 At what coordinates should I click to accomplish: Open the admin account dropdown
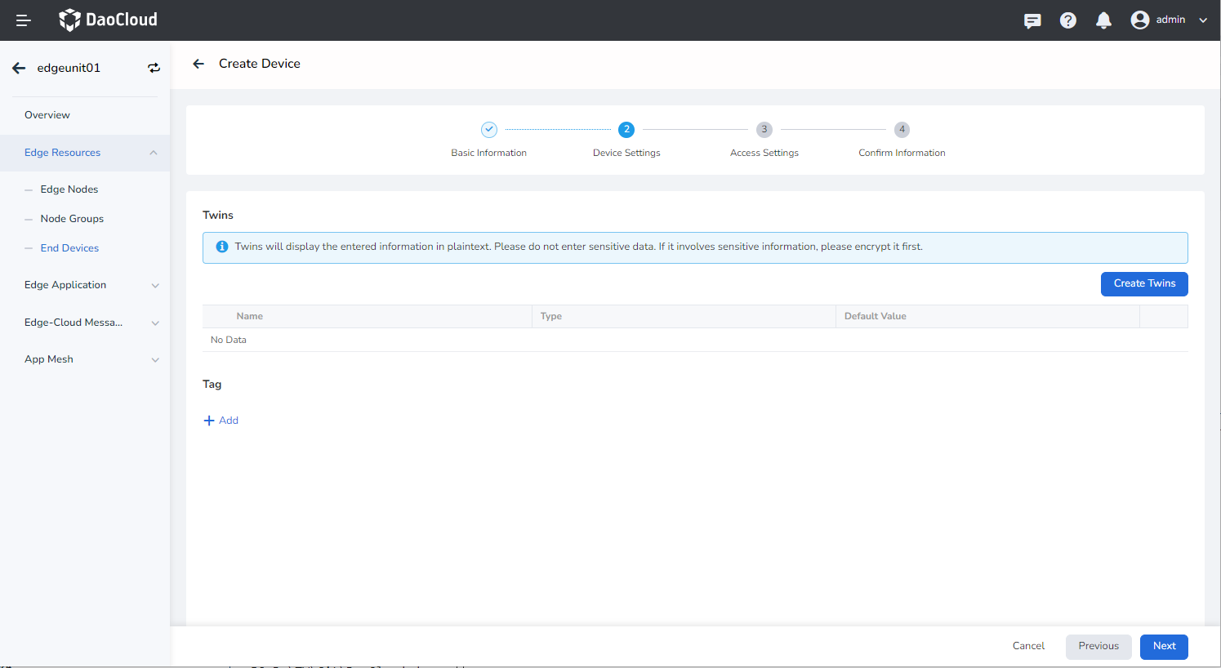pyautogui.click(x=1202, y=20)
